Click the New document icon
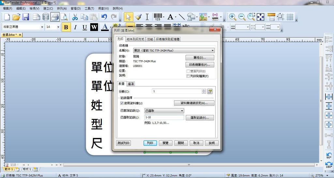Image resolution: width=334 pixels, height=178 pixels. pos(7,17)
